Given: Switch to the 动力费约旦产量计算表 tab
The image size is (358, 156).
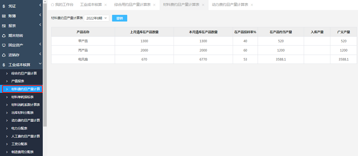Looking at the screenshot, I should pyautogui.click(x=230, y=4).
